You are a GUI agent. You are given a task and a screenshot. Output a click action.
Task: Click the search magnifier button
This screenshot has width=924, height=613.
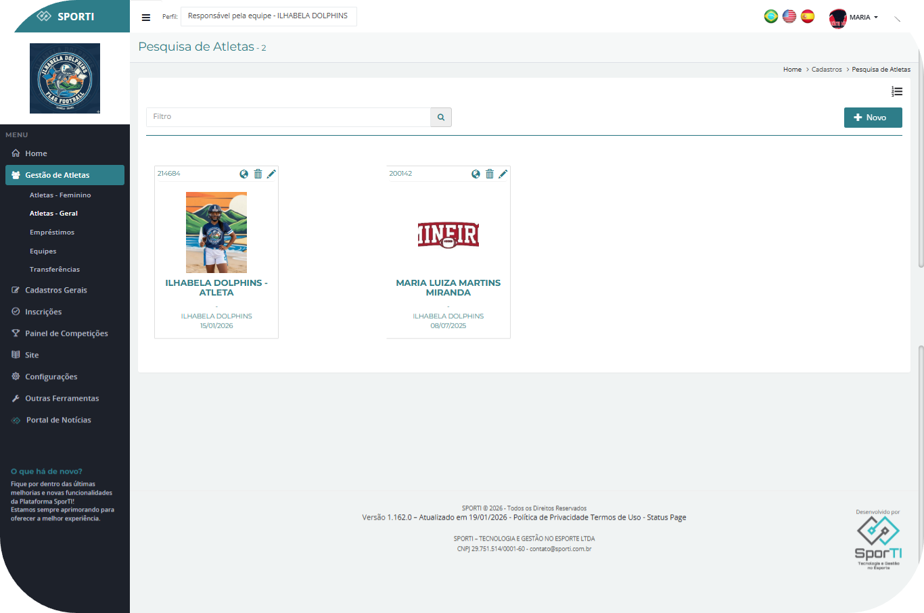pyautogui.click(x=440, y=118)
